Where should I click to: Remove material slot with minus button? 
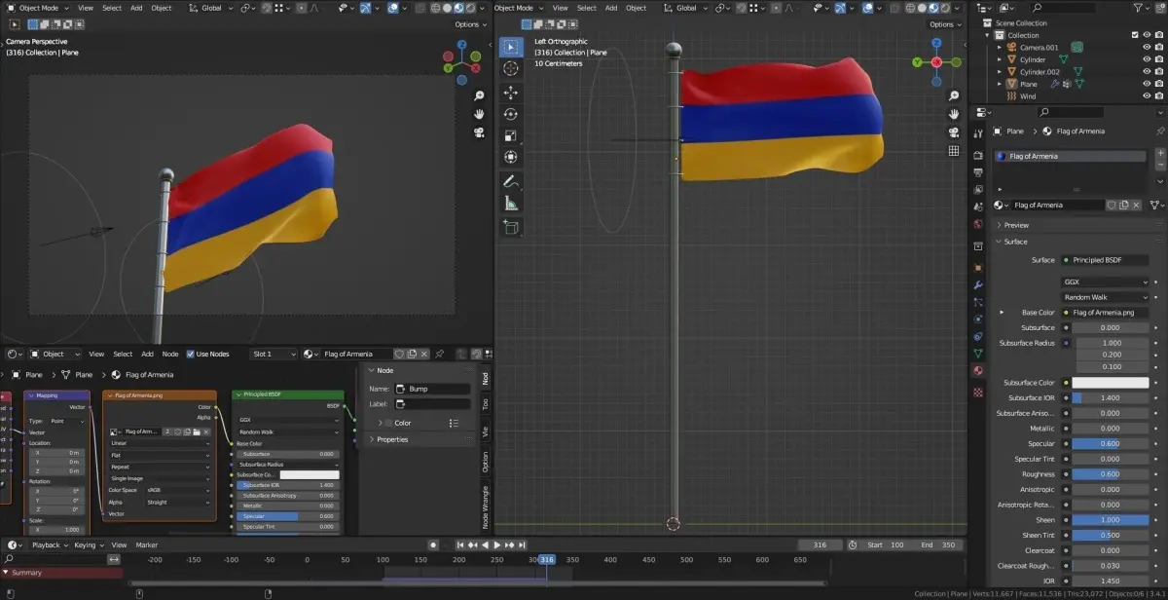click(1158, 167)
